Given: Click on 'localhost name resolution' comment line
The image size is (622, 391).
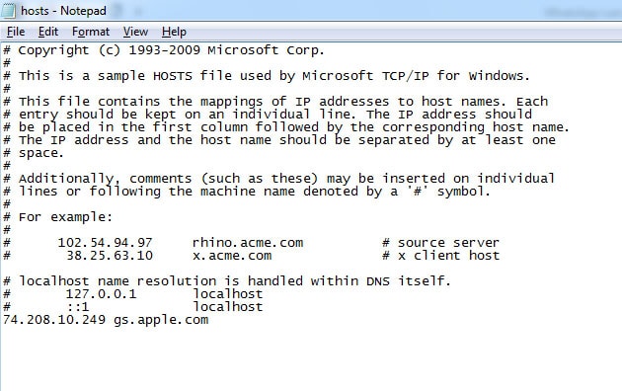Looking at the screenshot, I should click(x=227, y=281).
